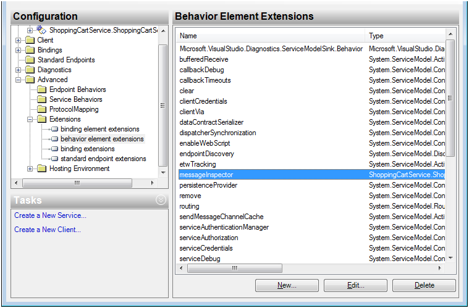This screenshot has width=469, height=308.
Task: Delete the selected behavior extension
Action: [424, 285]
